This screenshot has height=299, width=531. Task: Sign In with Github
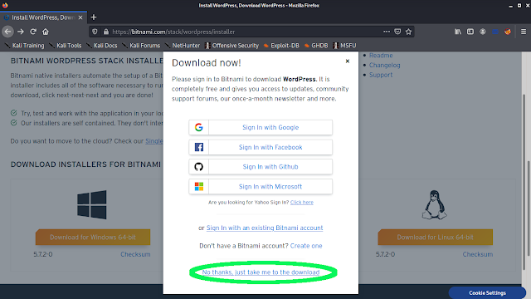(261, 167)
